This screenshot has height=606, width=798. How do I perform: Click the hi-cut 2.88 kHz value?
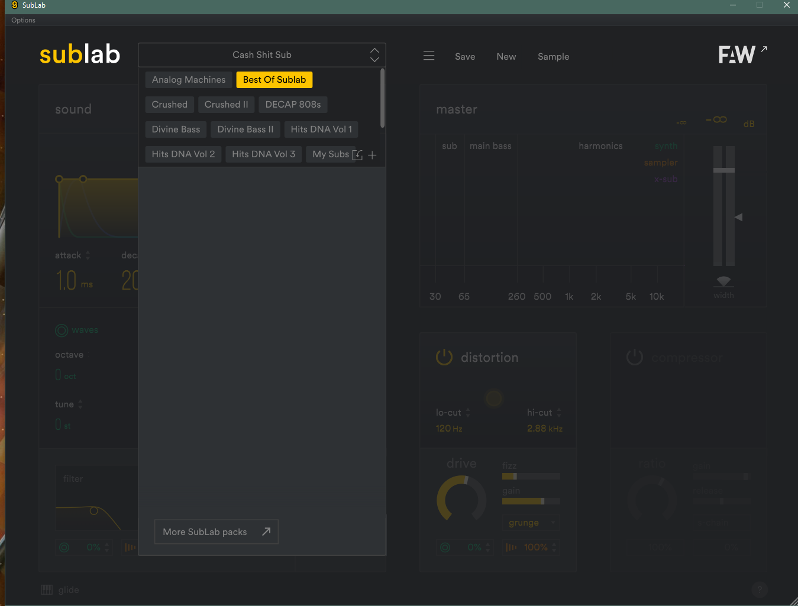pyautogui.click(x=545, y=429)
